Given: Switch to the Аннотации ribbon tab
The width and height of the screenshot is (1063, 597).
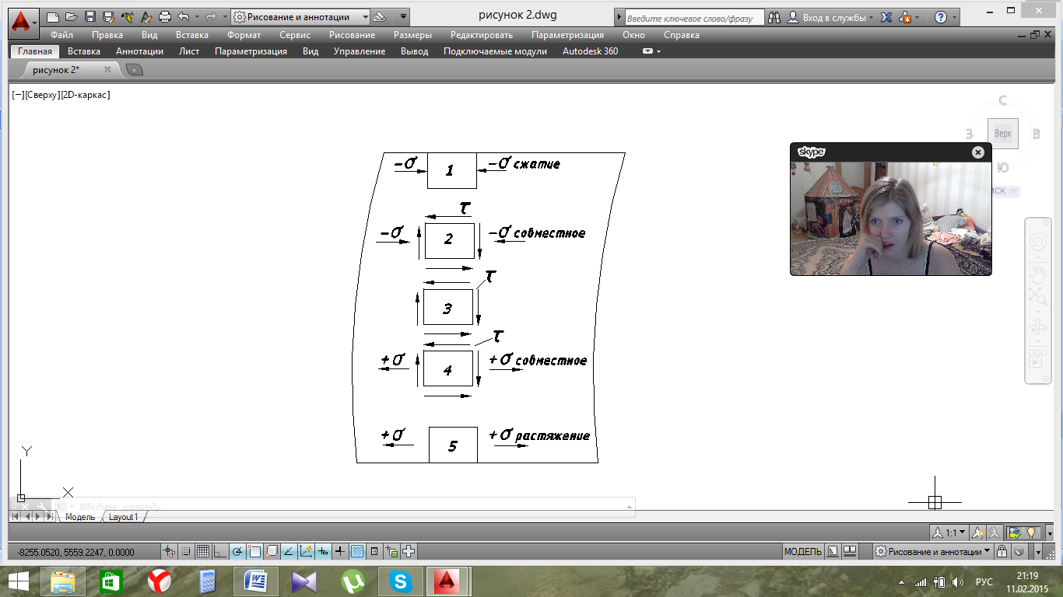Looking at the screenshot, I should point(139,51).
